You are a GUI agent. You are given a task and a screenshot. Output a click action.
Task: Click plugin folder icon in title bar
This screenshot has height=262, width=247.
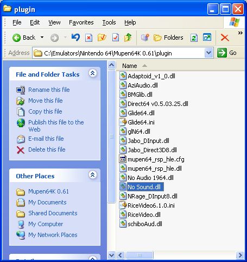coord(8,9)
